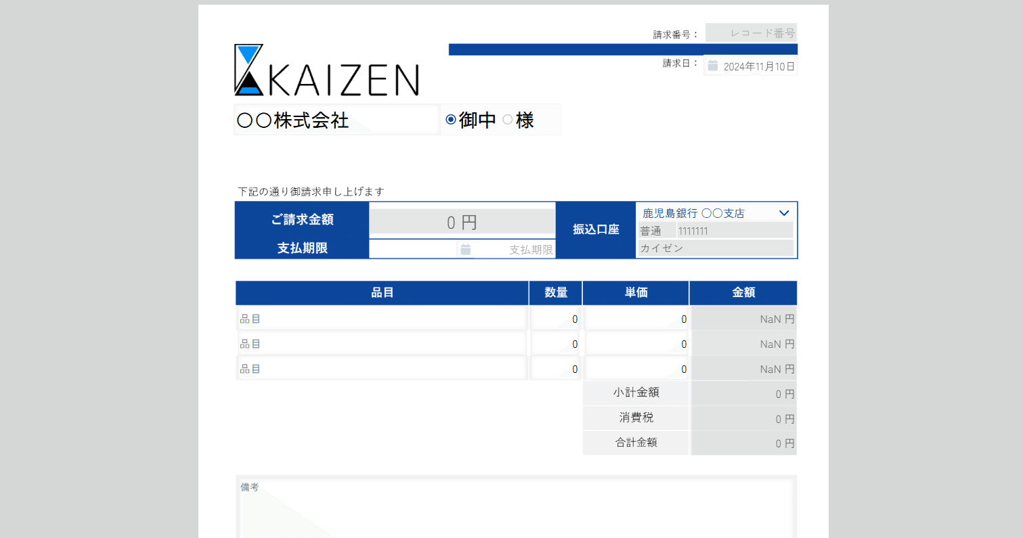Click the third row NaN 円 amount
This screenshot has width=1023, height=538.
[743, 369]
